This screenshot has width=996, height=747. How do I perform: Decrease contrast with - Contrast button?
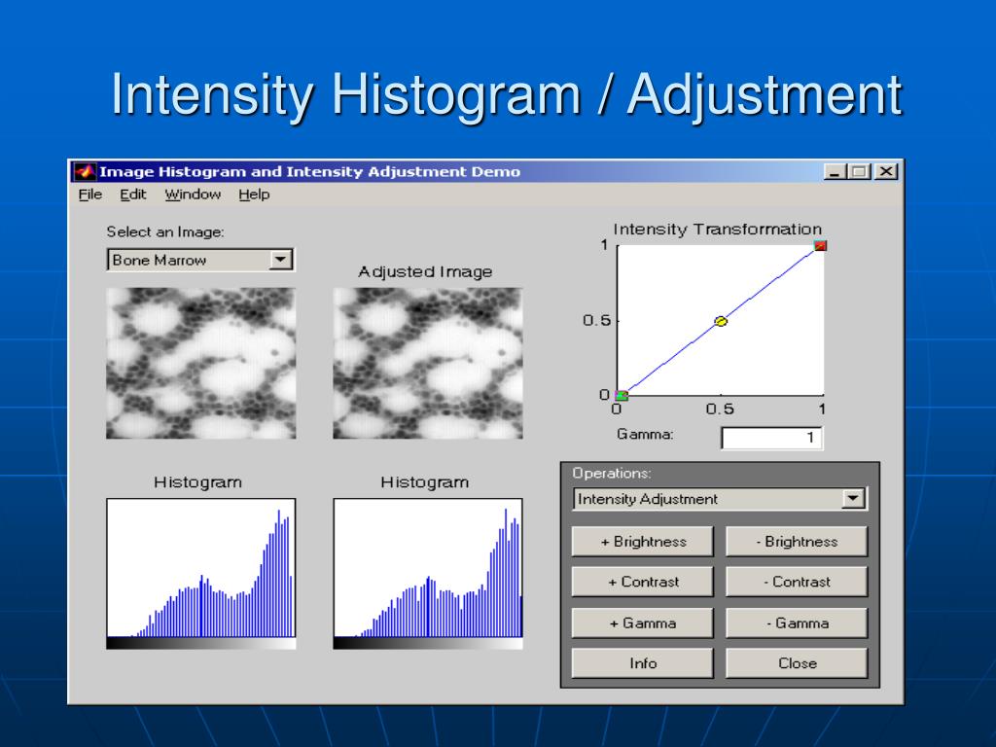[x=797, y=582]
